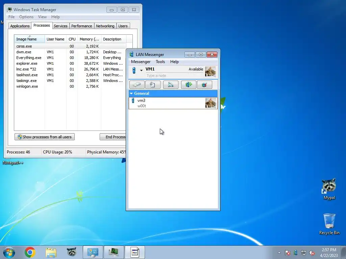Click the LAN Messenger title bar icon
Viewport: 346px width, 259px height.
pyautogui.click(x=132, y=54)
